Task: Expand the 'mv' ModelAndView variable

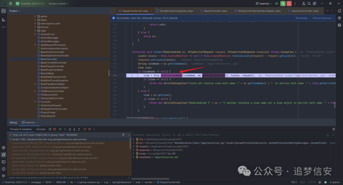Action: pyautogui.click(x=133, y=143)
